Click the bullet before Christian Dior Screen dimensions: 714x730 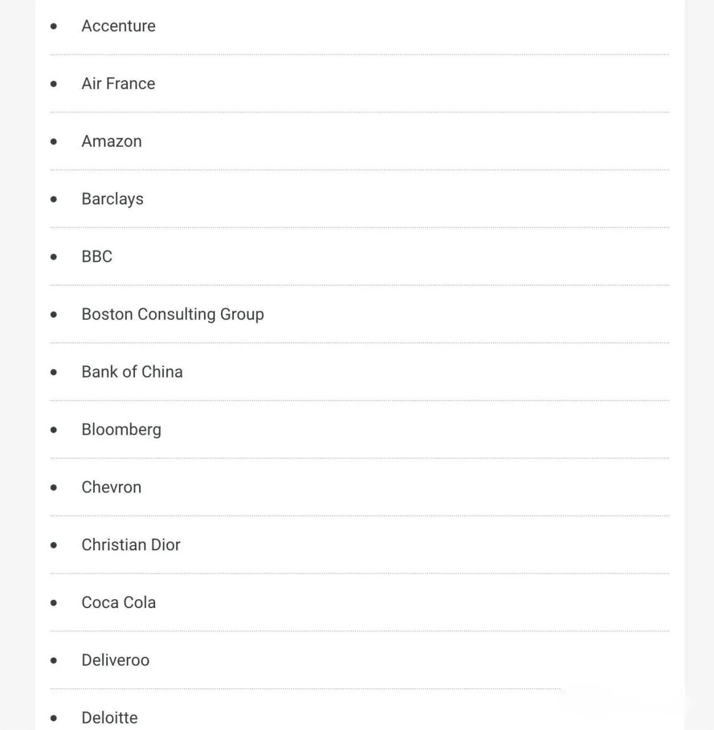54,546
